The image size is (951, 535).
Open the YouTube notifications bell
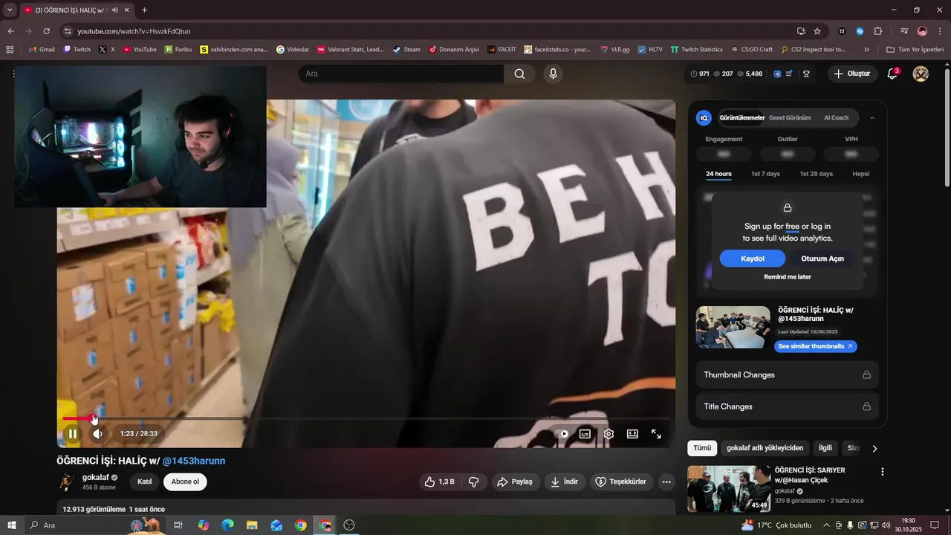[892, 74]
